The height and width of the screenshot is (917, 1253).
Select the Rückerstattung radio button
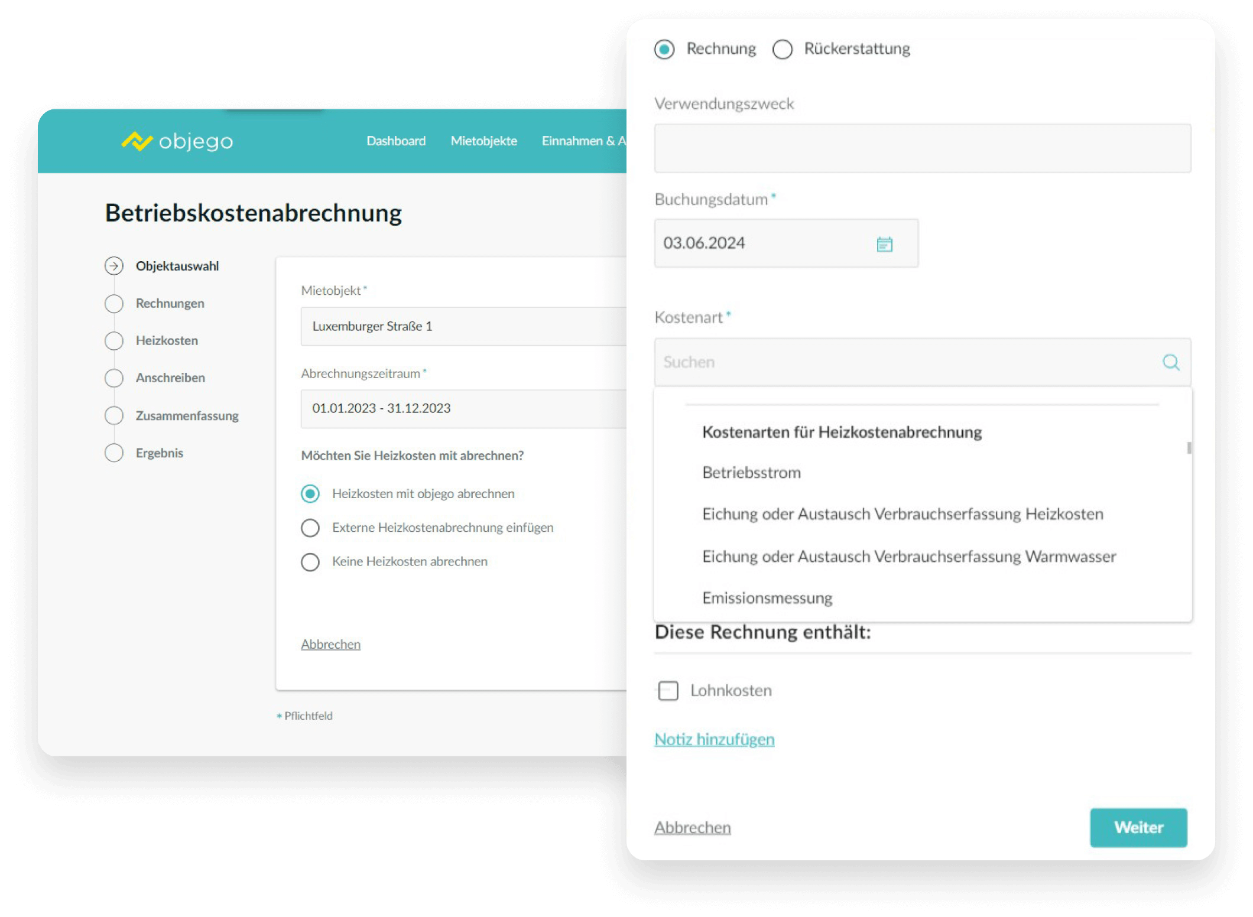tap(783, 50)
